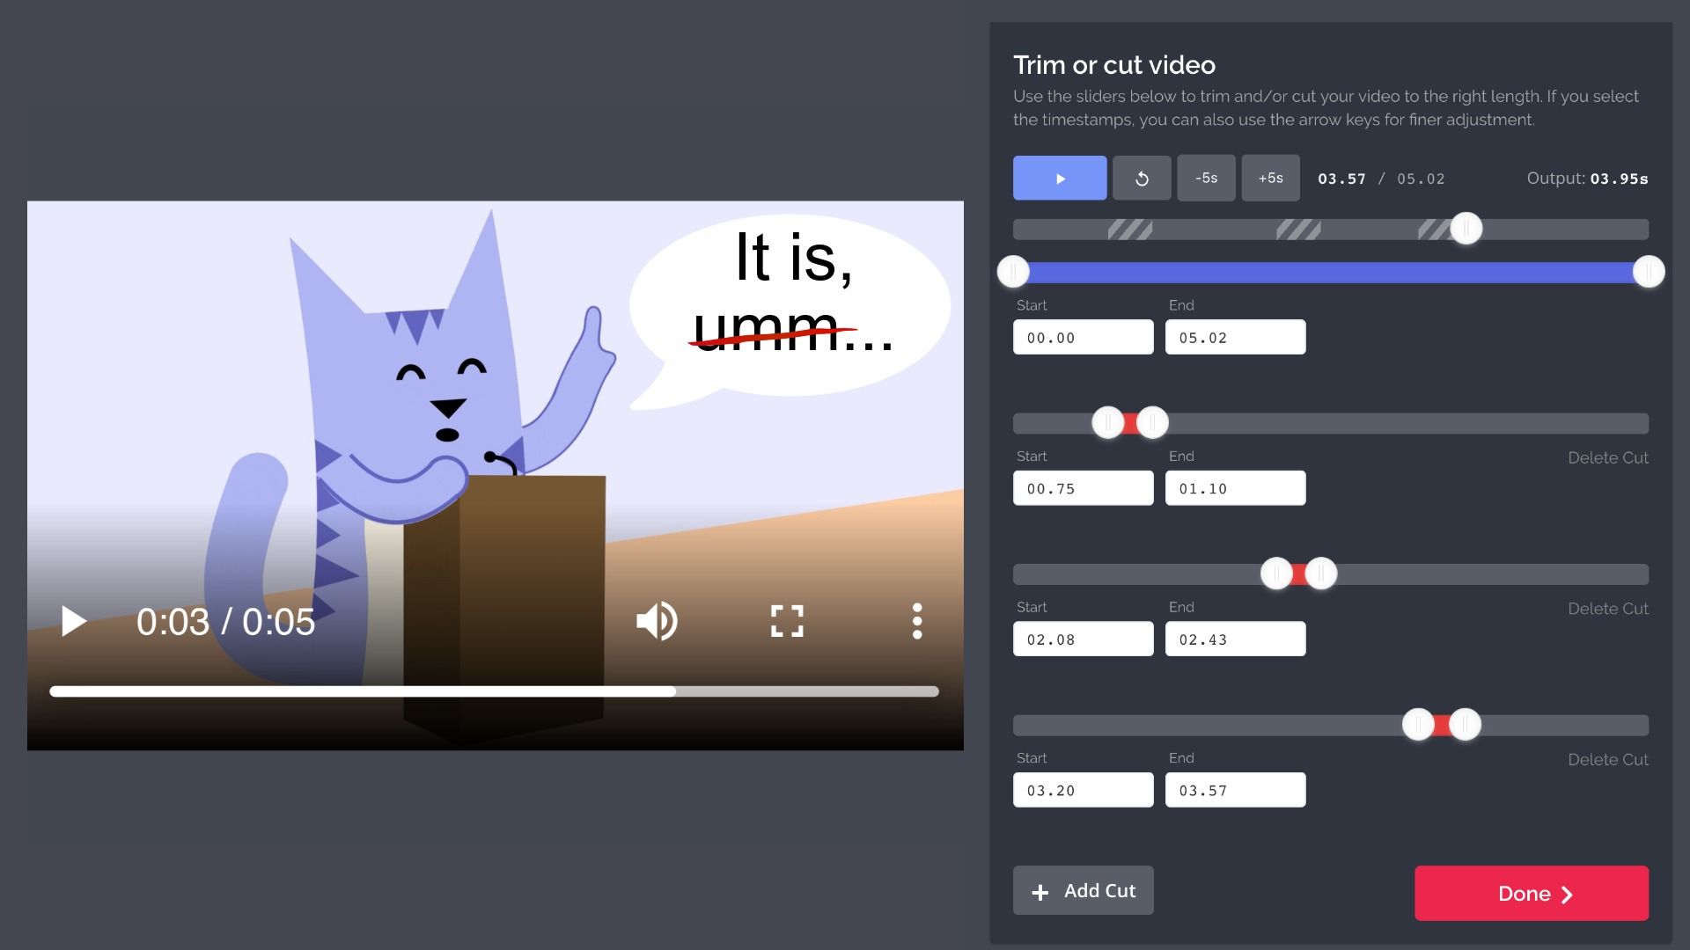Enter fullscreen mode in the video player
The width and height of the screenshot is (1690, 950).
pos(786,621)
